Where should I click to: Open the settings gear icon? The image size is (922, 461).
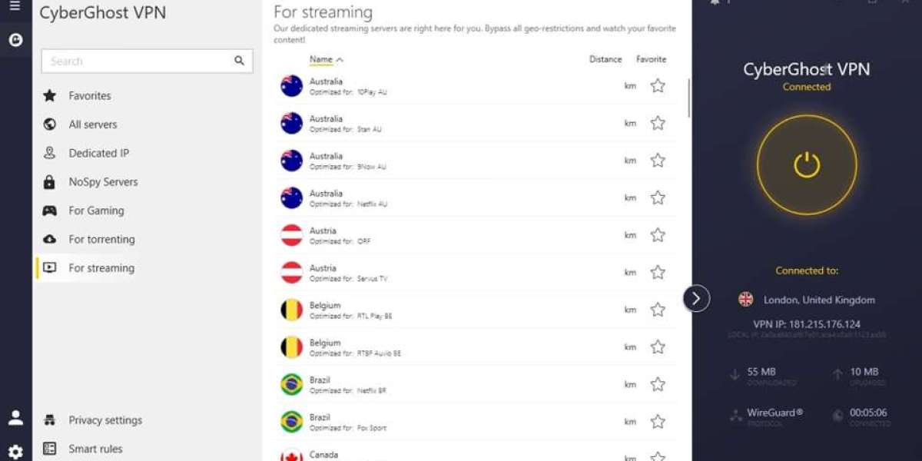pyautogui.click(x=15, y=451)
